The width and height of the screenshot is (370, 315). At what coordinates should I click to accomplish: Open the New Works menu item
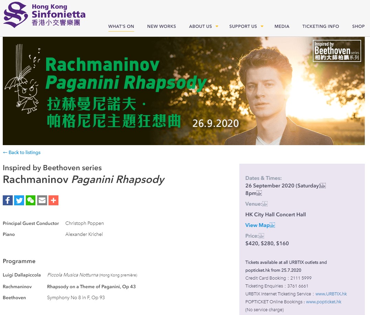click(x=161, y=26)
